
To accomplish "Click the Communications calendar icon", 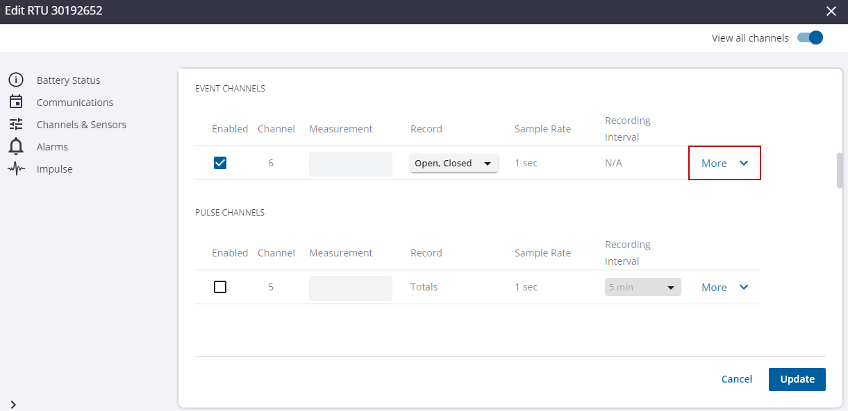I will point(16,102).
